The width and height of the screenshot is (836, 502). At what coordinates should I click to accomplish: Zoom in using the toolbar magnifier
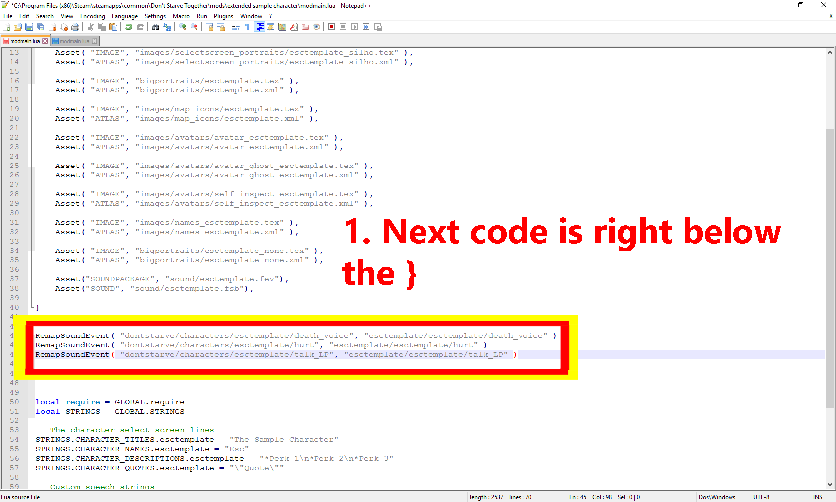pos(183,27)
